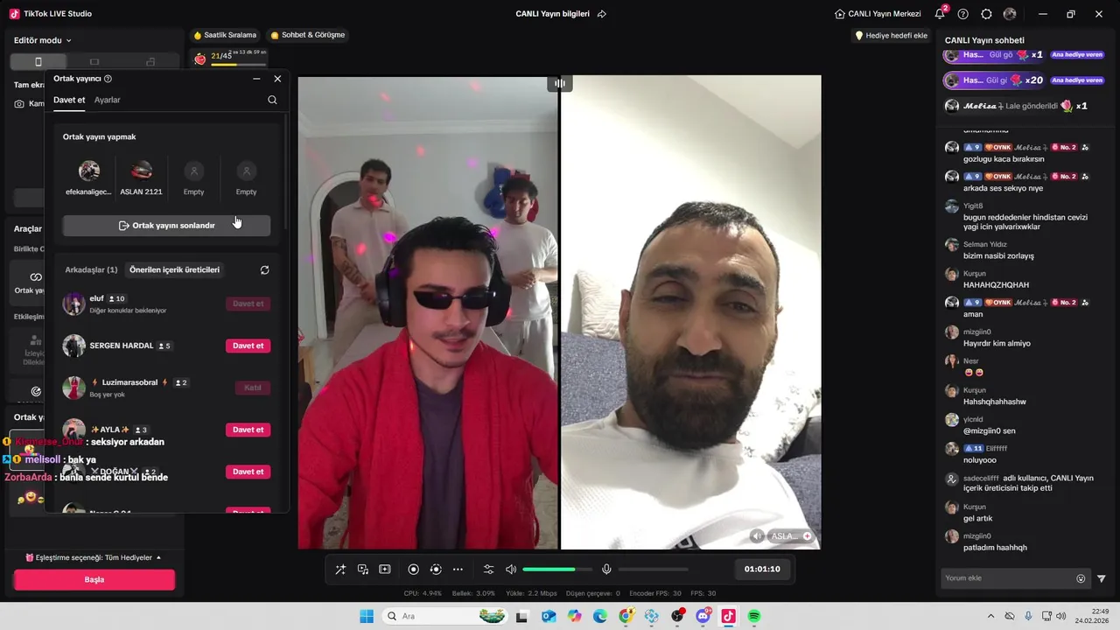Open the audio mixer sliders icon

click(x=489, y=570)
